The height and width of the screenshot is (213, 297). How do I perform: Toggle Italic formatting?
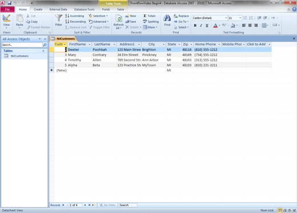(201, 25)
